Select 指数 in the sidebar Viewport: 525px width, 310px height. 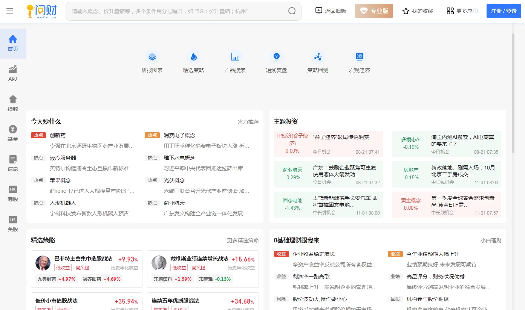[13, 103]
